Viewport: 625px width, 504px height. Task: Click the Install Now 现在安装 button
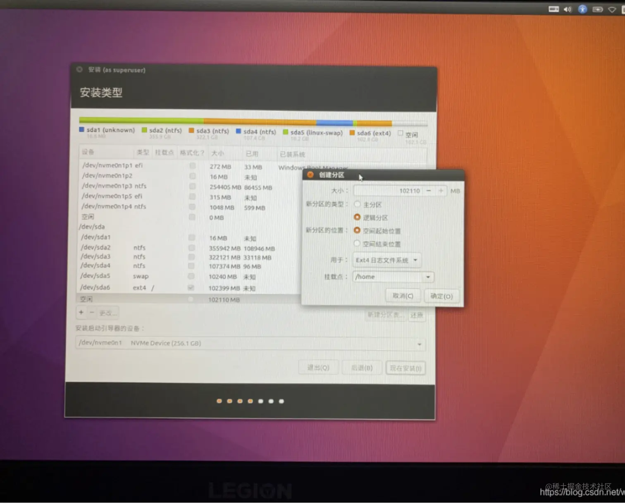pos(406,368)
